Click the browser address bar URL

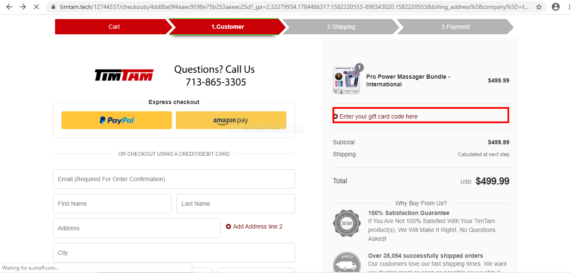click(x=294, y=7)
